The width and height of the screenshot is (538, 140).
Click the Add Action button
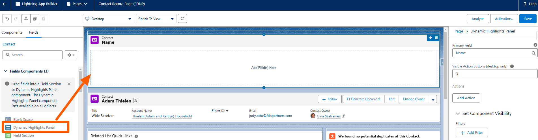coord(466,98)
